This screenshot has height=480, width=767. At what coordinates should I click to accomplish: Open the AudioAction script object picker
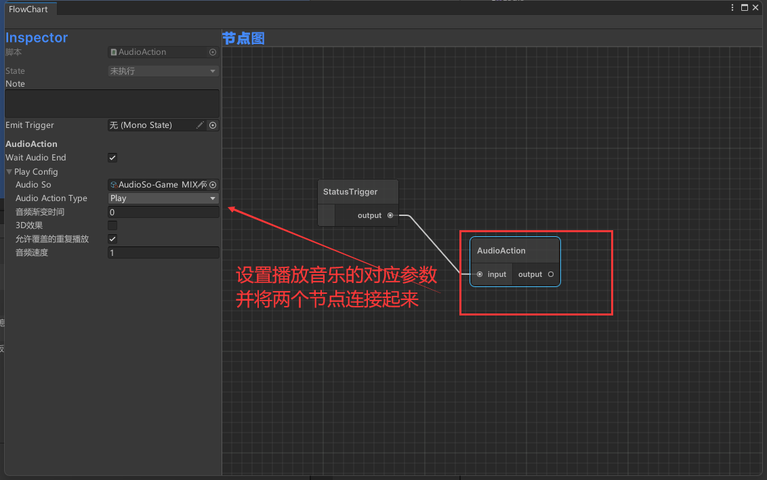coord(212,51)
